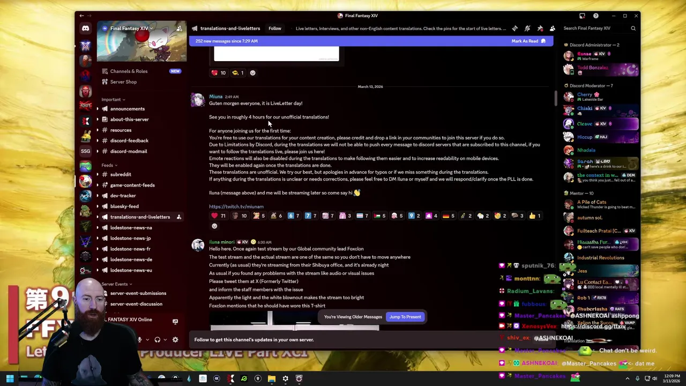Toggle member list icon in header
The height and width of the screenshot is (386, 686).
553,28
